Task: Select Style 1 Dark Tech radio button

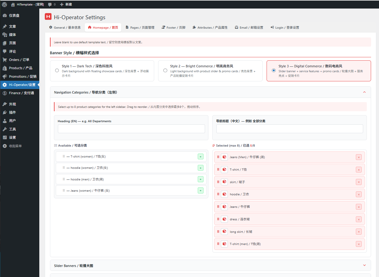Action: [x=57, y=70]
